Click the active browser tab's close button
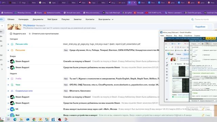The width and height of the screenshot is (217, 122). click(x=134, y=2)
